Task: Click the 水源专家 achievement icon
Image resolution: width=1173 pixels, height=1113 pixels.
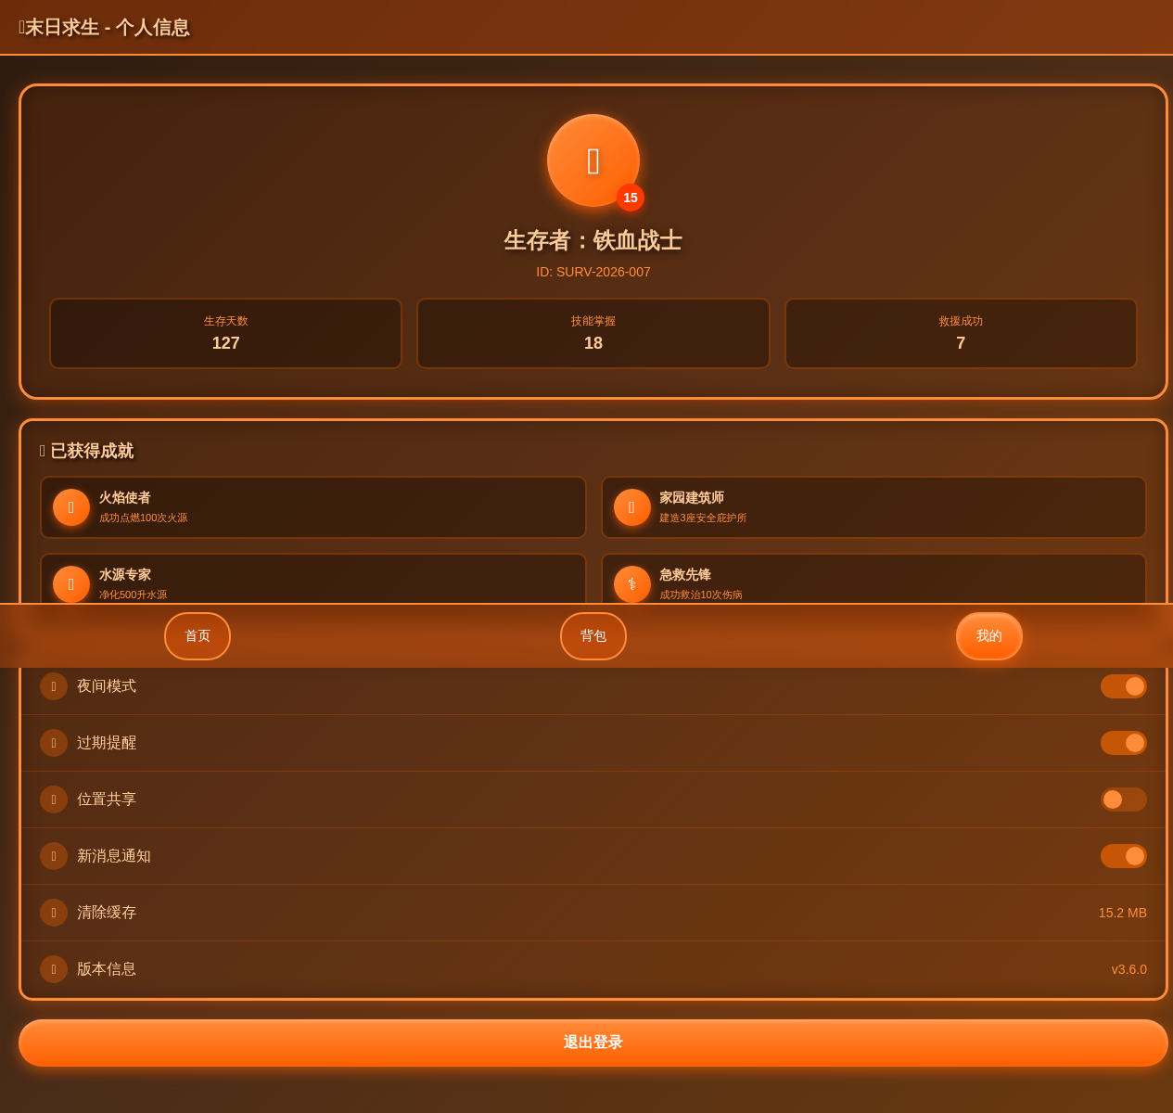Action: (x=71, y=584)
